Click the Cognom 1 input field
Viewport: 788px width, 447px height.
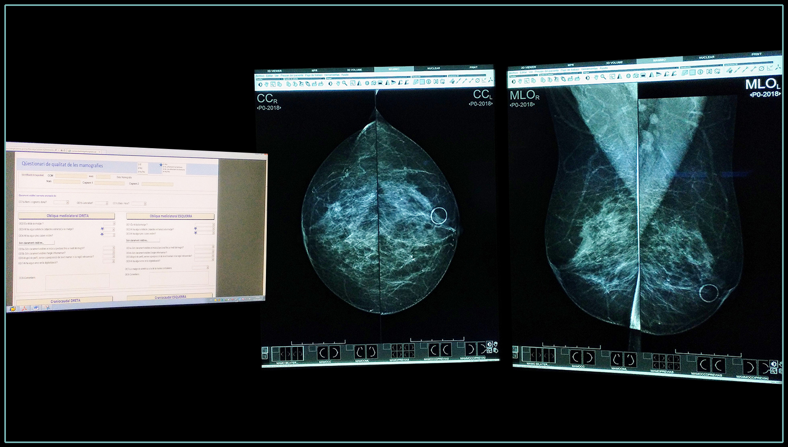(110, 183)
